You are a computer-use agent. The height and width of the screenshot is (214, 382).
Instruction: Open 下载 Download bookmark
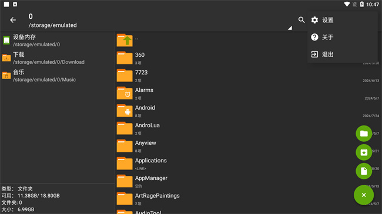pos(58,58)
